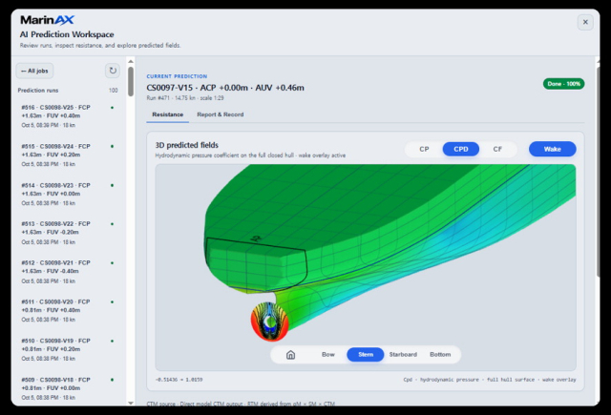This screenshot has width=611, height=415.
Task: Click the green status dot of run #515
Action: coord(113,146)
